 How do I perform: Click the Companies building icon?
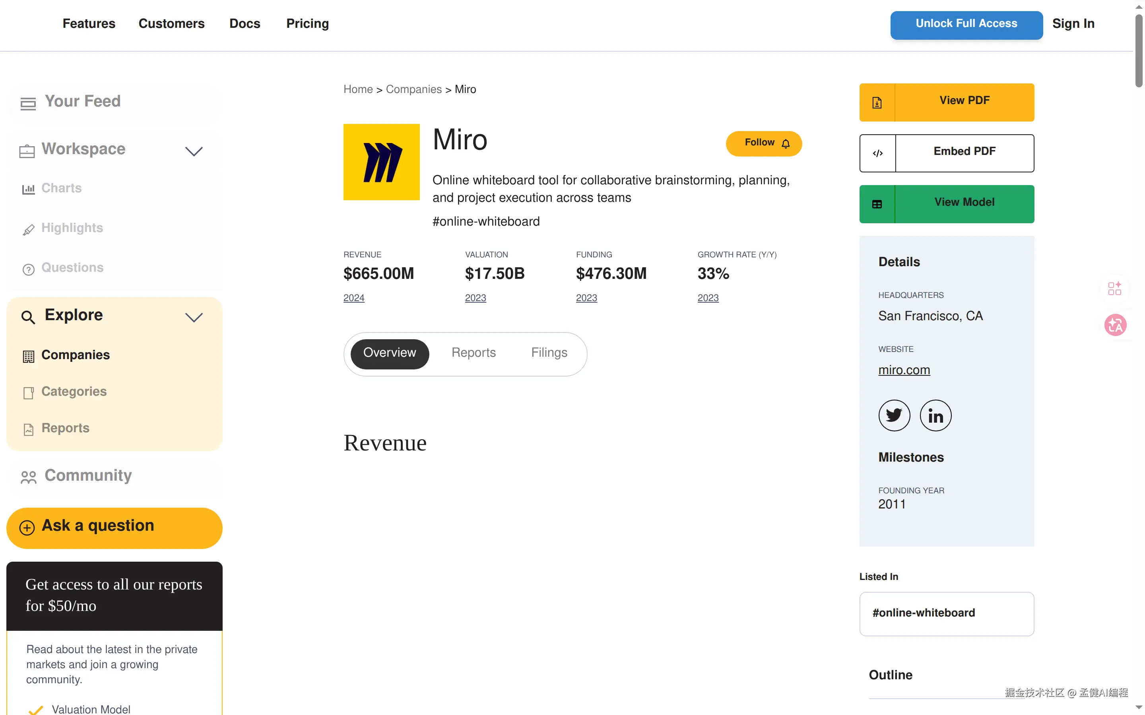(28, 356)
